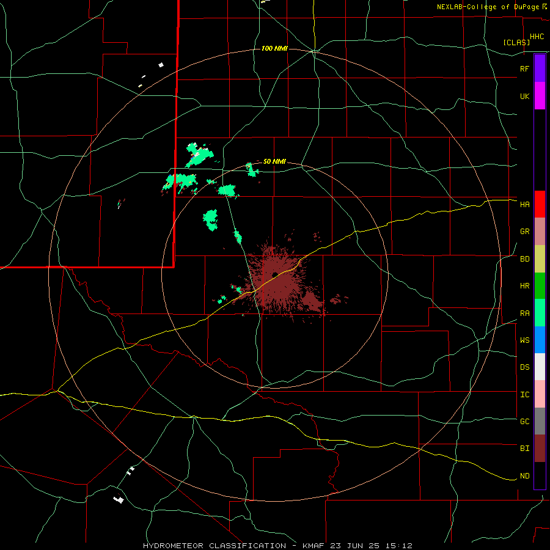Click the NEXLAB-College of DuPage header text
Screen dimensions: 550x550
point(488,7)
